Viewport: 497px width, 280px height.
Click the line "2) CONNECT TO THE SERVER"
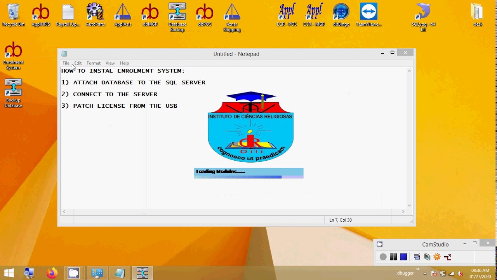tap(109, 94)
